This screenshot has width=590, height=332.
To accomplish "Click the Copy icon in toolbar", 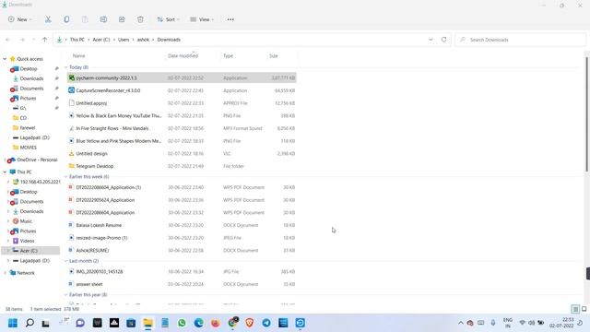I will (66, 19).
